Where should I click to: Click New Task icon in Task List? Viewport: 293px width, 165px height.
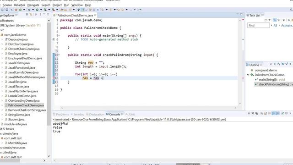tap(266, 20)
